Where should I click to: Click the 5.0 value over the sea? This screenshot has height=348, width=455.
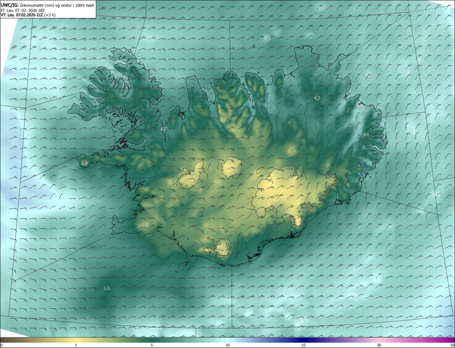pyautogui.click(x=107, y=288)
